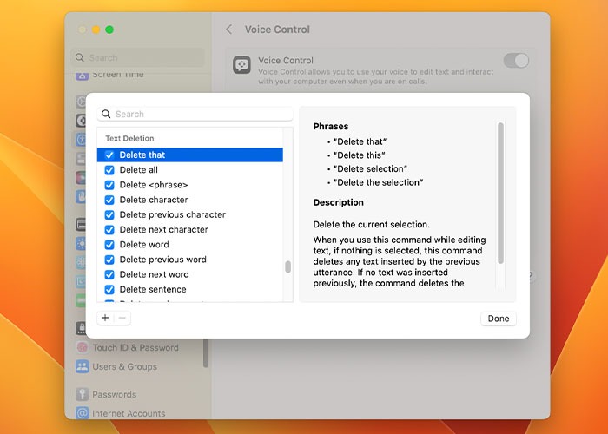Click the System Settings sidebar Search field
The width and height of the screenshot is (608, 434).
pyautogui.click(x=137, y=58)
